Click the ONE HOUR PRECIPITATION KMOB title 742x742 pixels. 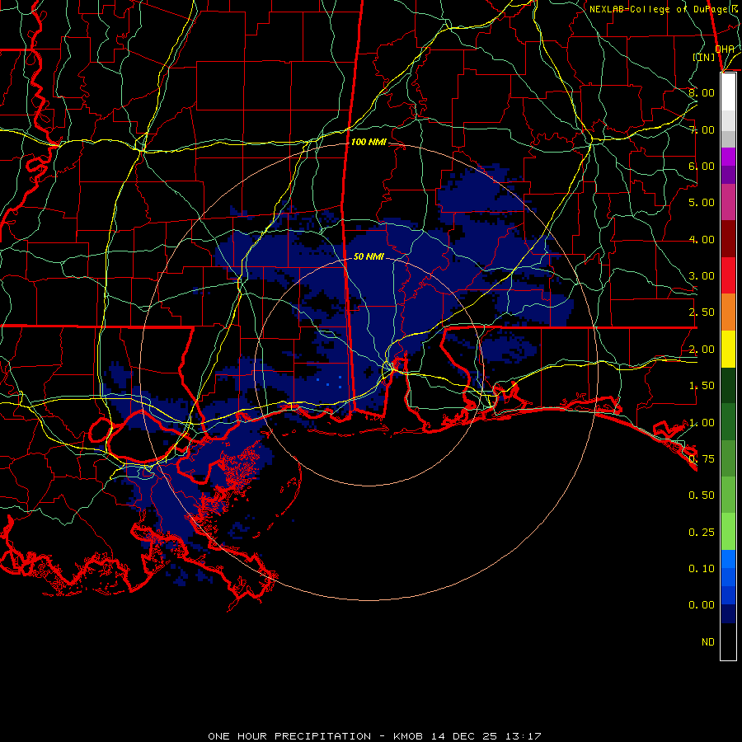[375, 736]
